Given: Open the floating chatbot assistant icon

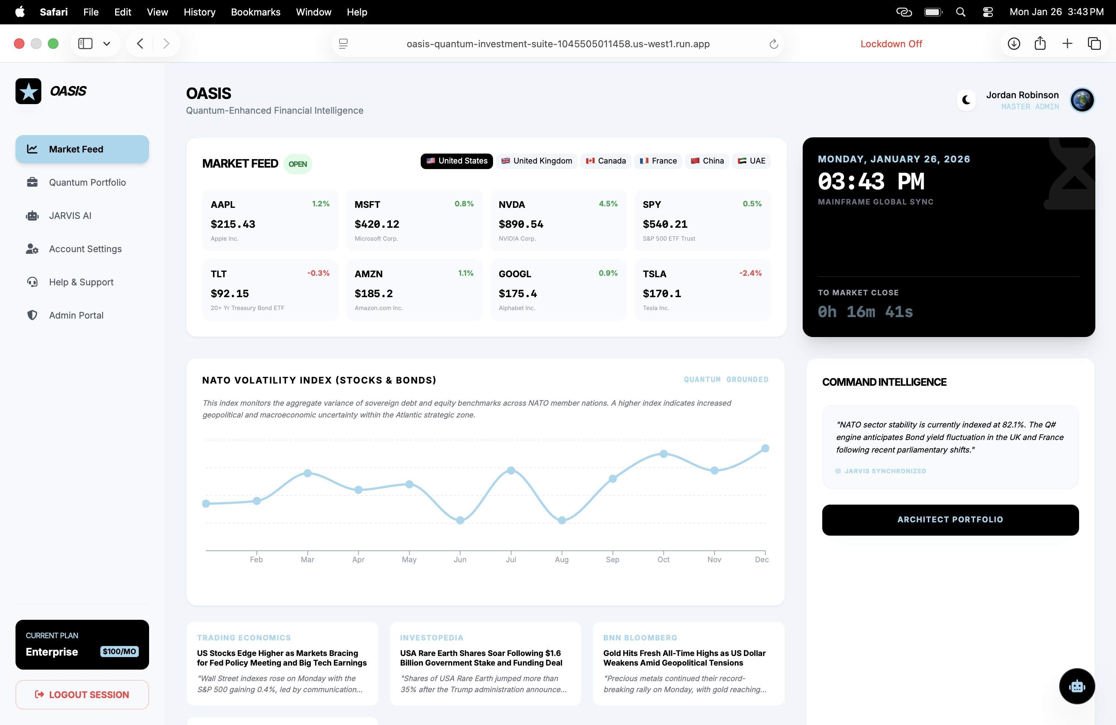Looking at the screenshot, I should (1077, 686).
